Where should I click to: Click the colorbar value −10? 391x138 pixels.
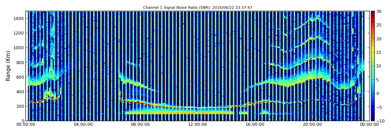point(380,121)
